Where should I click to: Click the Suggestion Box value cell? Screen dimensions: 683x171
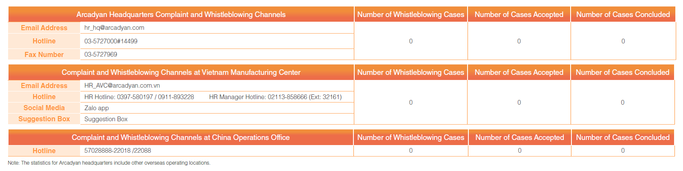[x=106, y=119]
